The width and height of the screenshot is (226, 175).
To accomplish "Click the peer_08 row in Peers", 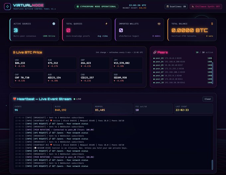I will (x=182, y=76).
